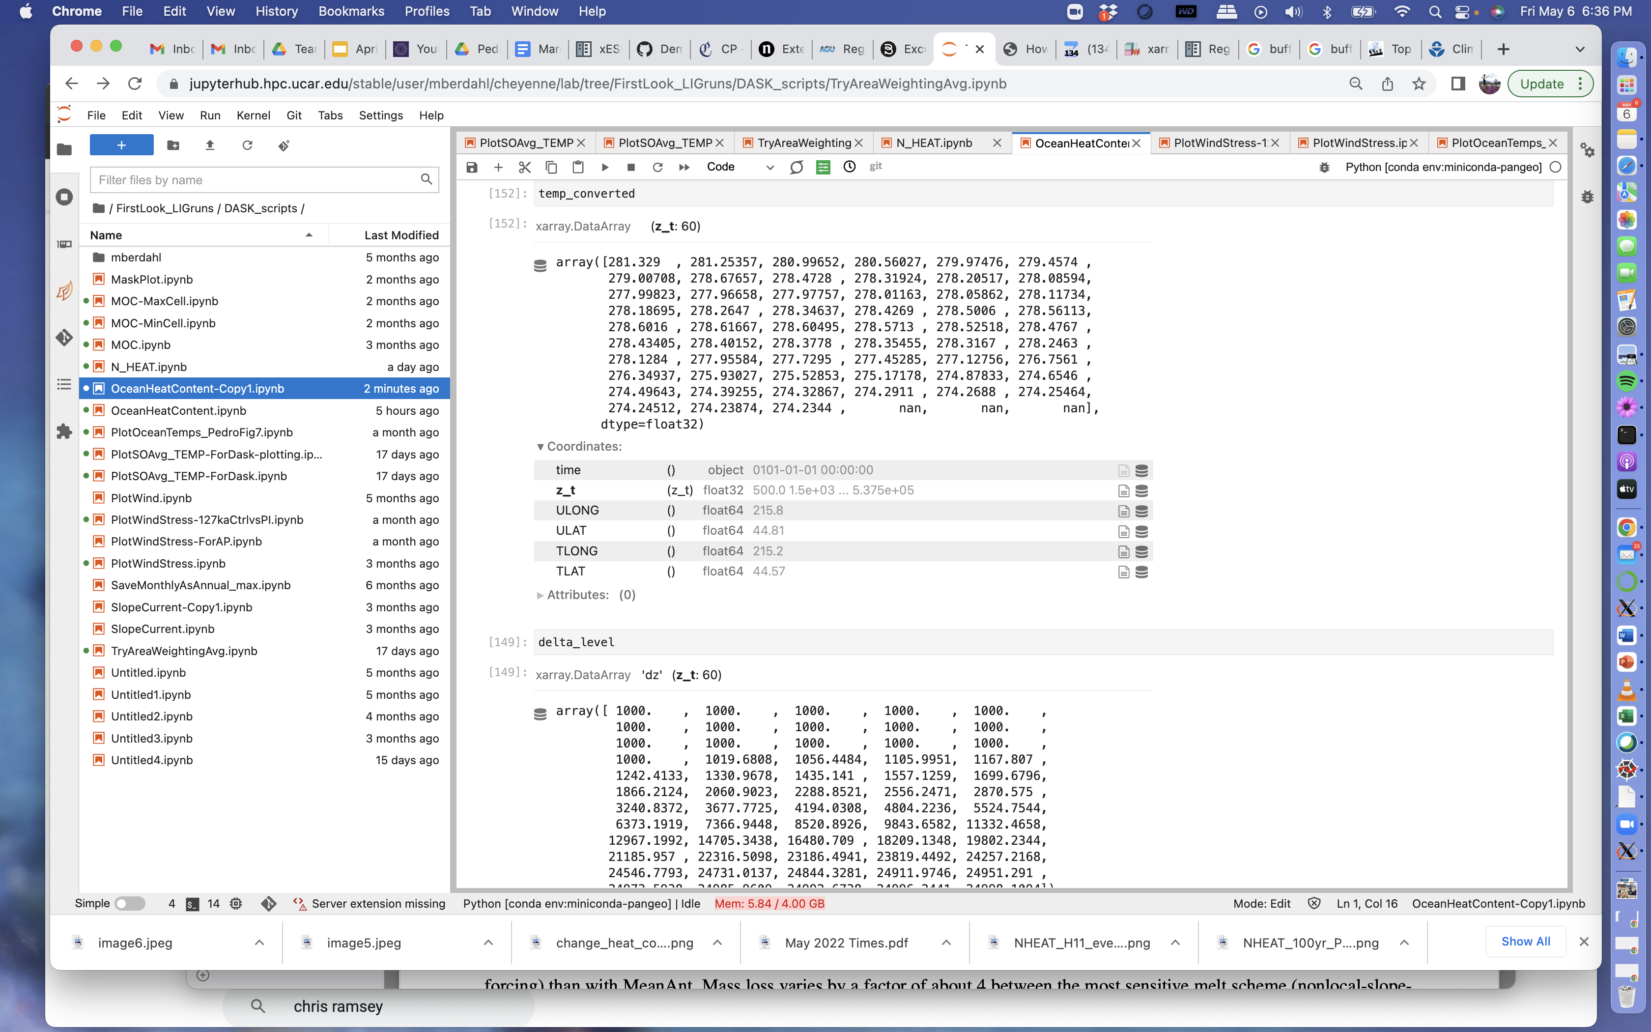
Task: Toggle data repr icon for TLAT
Action: coord(1141,572)
